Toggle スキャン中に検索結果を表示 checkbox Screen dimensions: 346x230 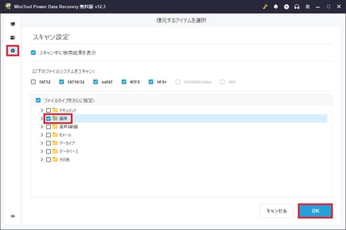point(33,52)
